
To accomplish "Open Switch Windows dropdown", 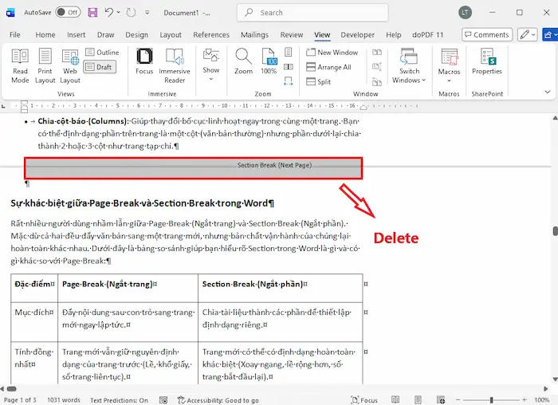I will [410, 65].
